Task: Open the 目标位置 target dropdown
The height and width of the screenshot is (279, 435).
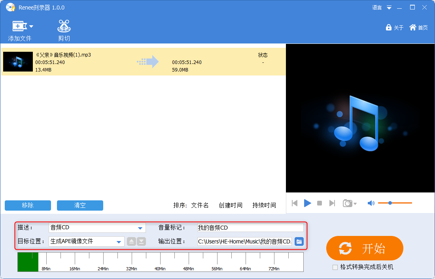Action: coord(118,241)
